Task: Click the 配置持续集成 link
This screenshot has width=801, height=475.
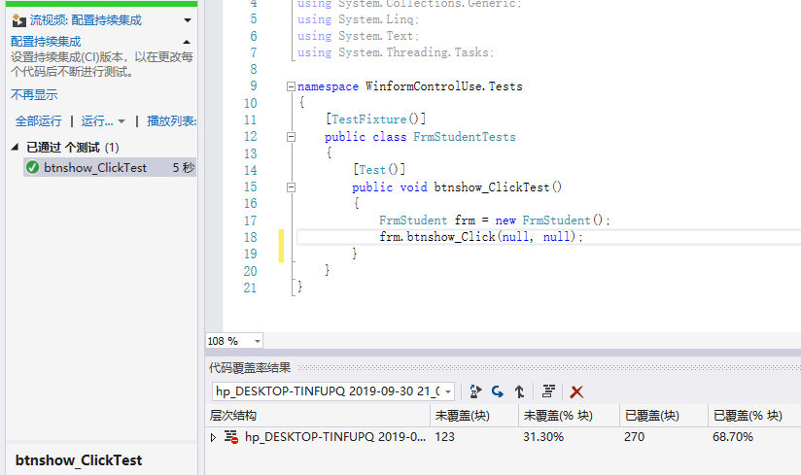Action: [x=46, y=42]
